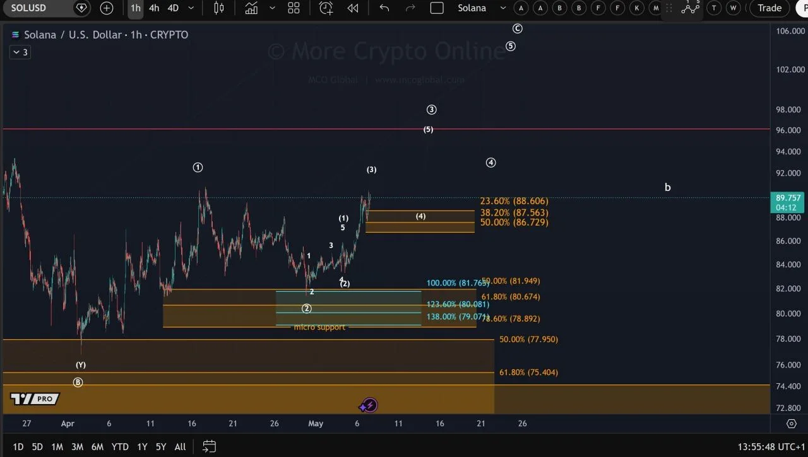
Task: Redo the last chart action
Action: tap(410, 8)
